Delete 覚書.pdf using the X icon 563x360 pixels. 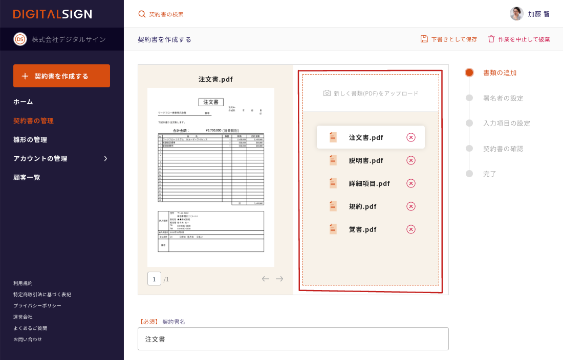pos(410,229)
